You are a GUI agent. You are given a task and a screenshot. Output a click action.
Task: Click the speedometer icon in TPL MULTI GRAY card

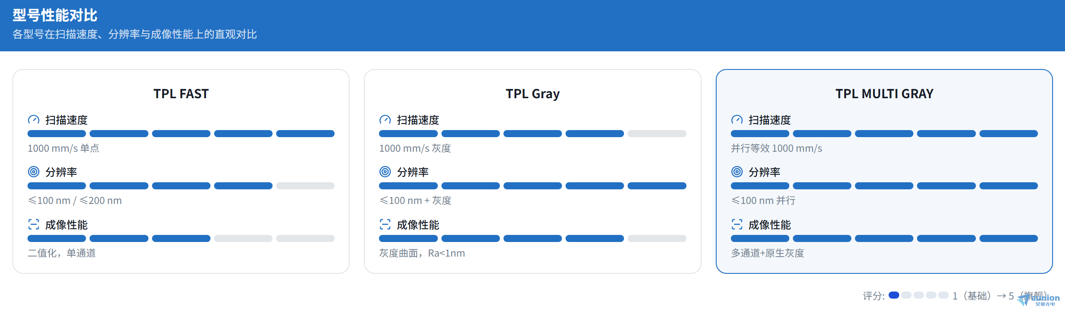737,120
